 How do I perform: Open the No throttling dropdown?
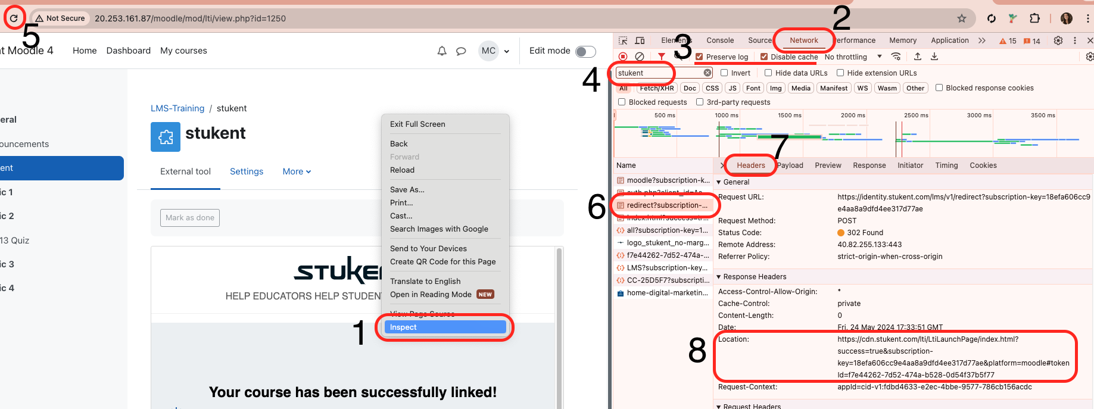(x=853, y=57)
